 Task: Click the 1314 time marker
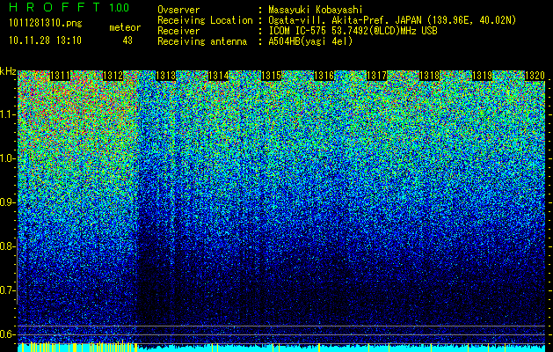coord(219,76)
